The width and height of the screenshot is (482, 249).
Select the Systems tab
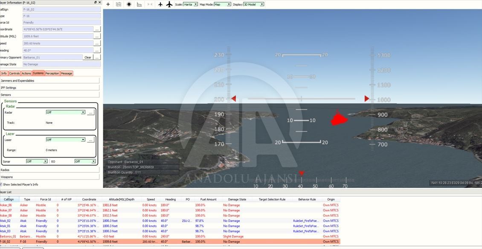click(38, 73)
